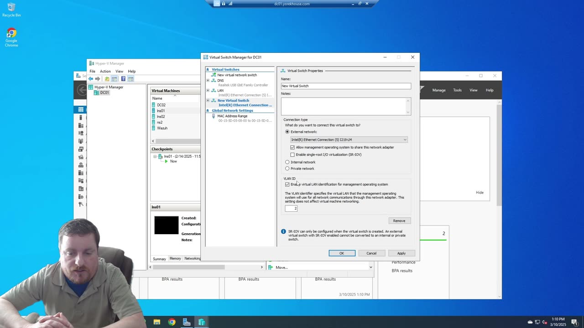Viewport: 584px width, 328px height.
Task: Click the VLAN ID number field
Action: 291,208
